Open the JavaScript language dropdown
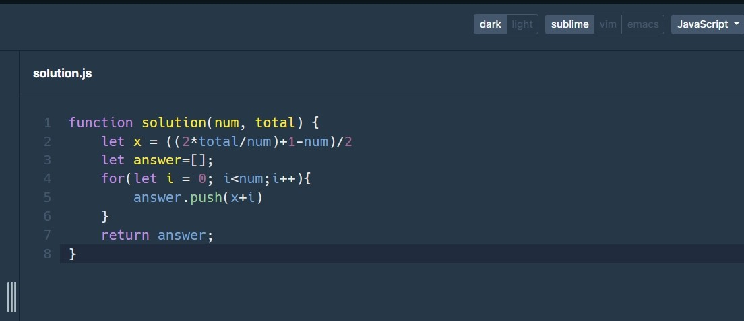 pos(708,24)
